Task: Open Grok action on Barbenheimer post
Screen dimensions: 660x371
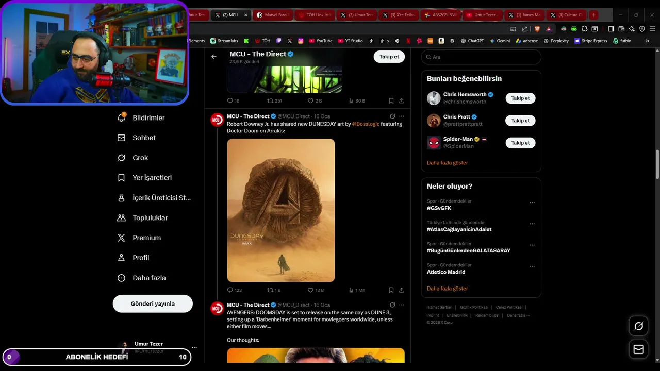Action: pyautogui.click(x=392, y=305)
